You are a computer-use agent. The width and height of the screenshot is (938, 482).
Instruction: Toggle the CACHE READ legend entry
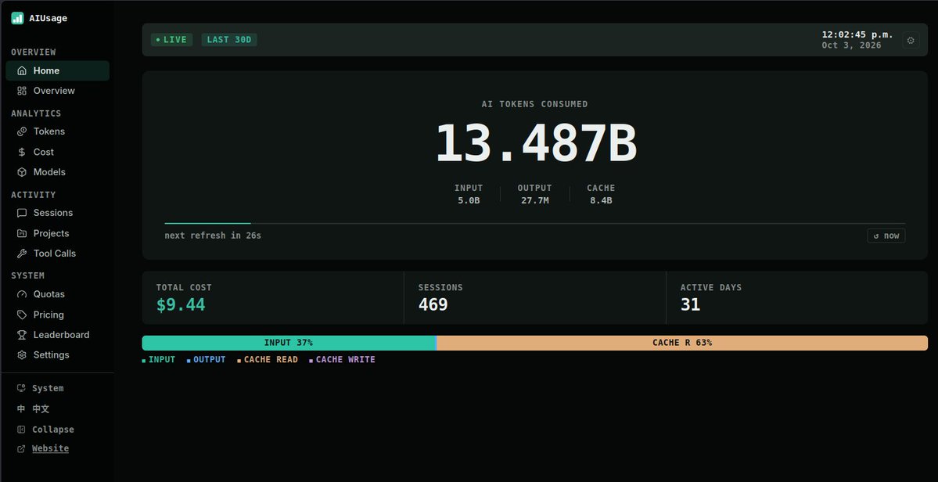(268, 360)
